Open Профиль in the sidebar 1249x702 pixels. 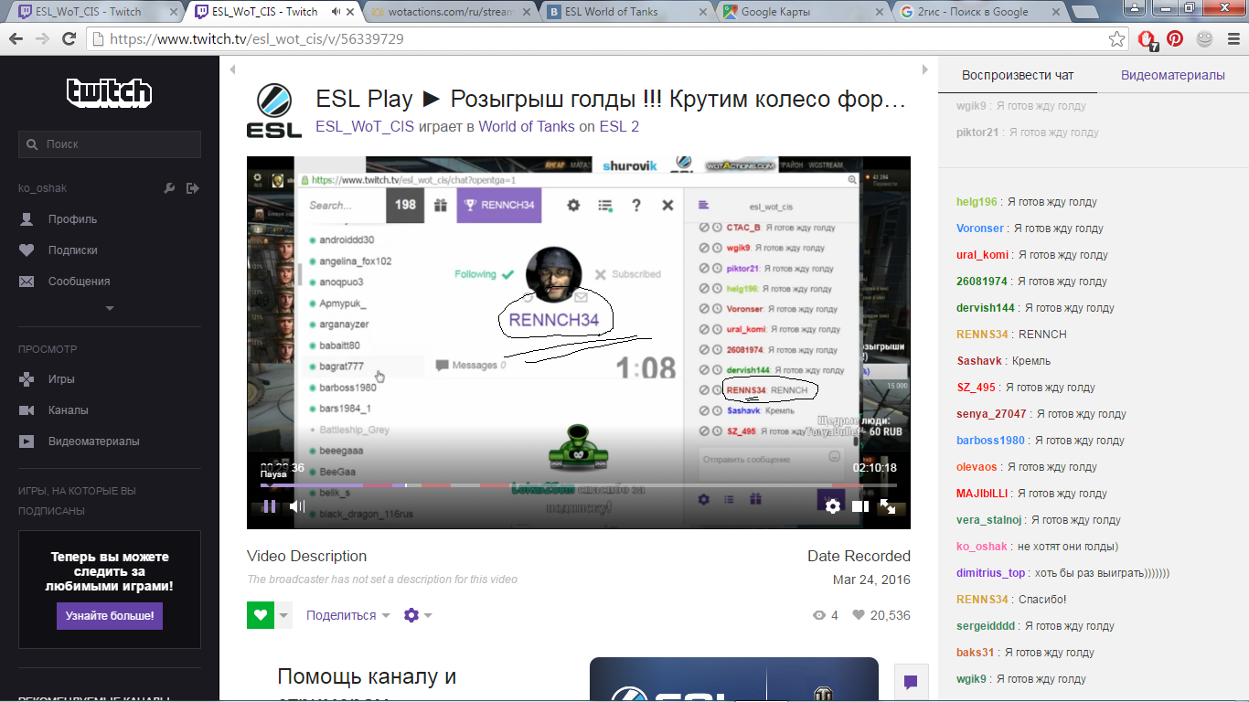(x=72, y=219)
